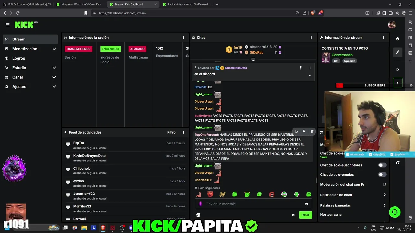Open the shop icon below chat input

[x=198, y=215]
